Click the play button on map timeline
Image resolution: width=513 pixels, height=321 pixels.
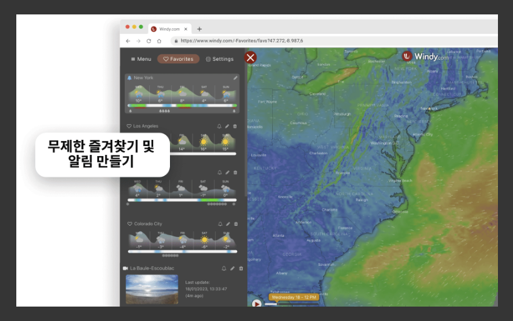[x=256, y=303]
